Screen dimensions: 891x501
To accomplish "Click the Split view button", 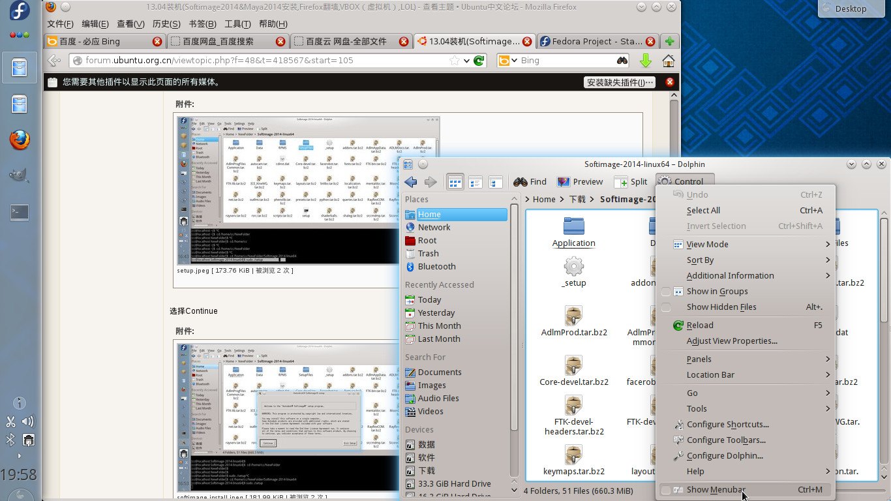I will (x=630, y=182).
